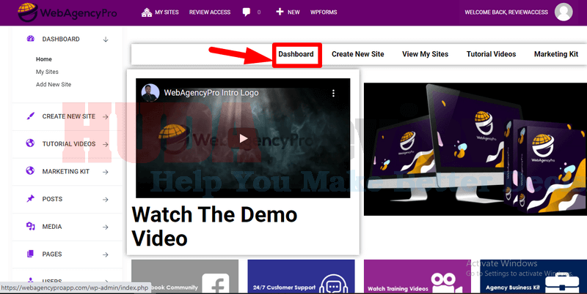The image size is (587, 294).
Task: Expand the Posts sidebar arrow
Action: [106, 200]
